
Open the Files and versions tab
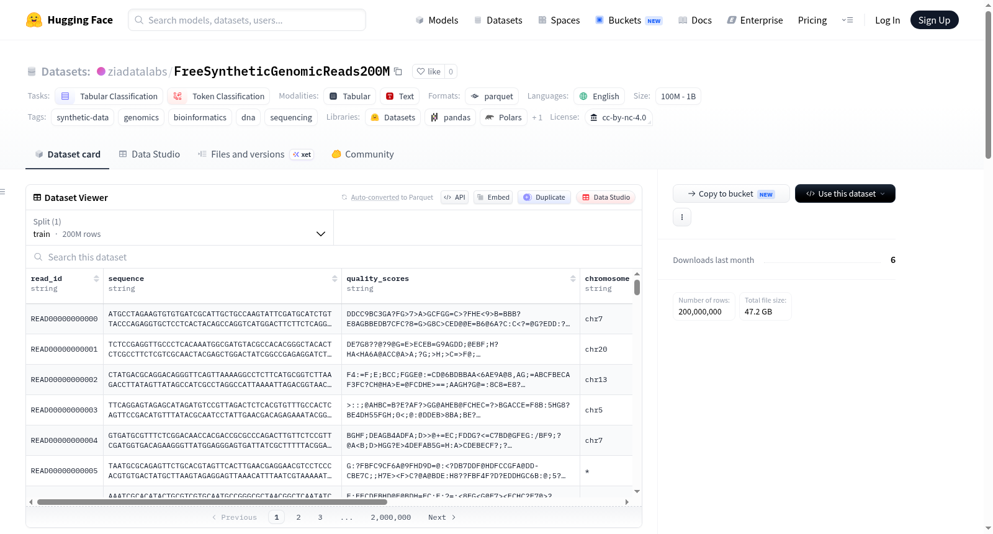255,154
